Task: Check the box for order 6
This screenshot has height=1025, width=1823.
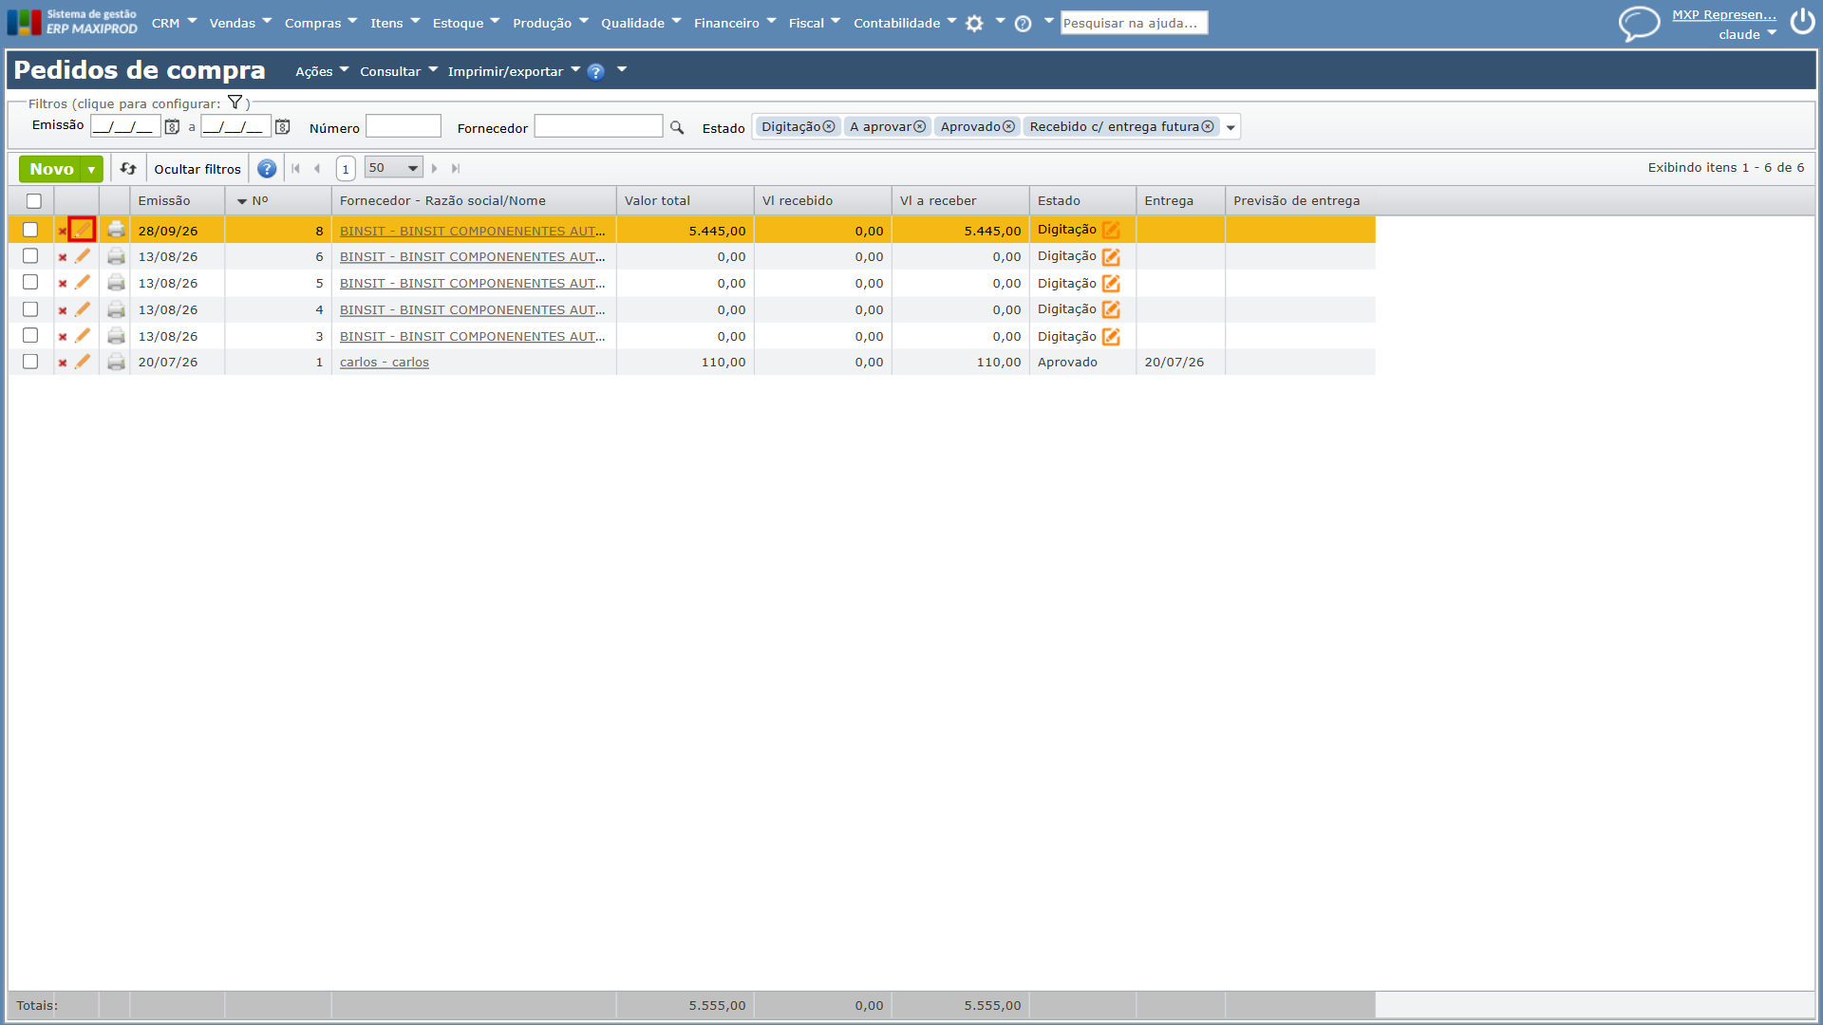Action: click(30, 256)
